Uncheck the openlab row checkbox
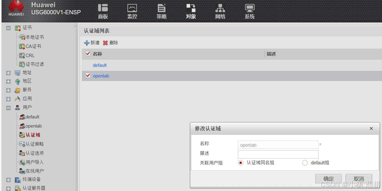Image resolution: width=382 pixels, height=191 pixels. (88, 75)
